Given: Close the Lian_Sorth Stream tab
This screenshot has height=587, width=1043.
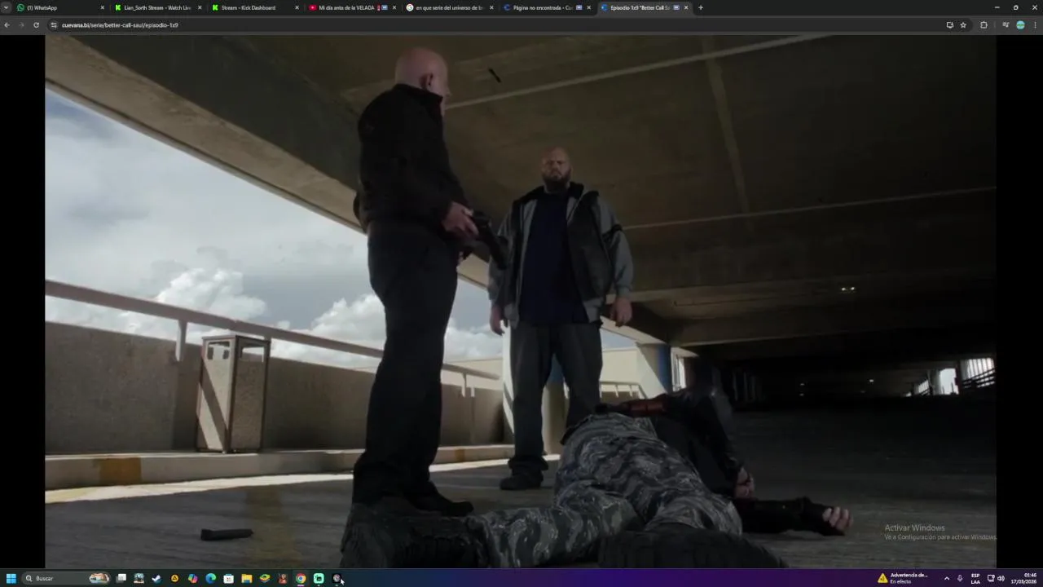Looking at the screenshot, I should pos(200,7).
